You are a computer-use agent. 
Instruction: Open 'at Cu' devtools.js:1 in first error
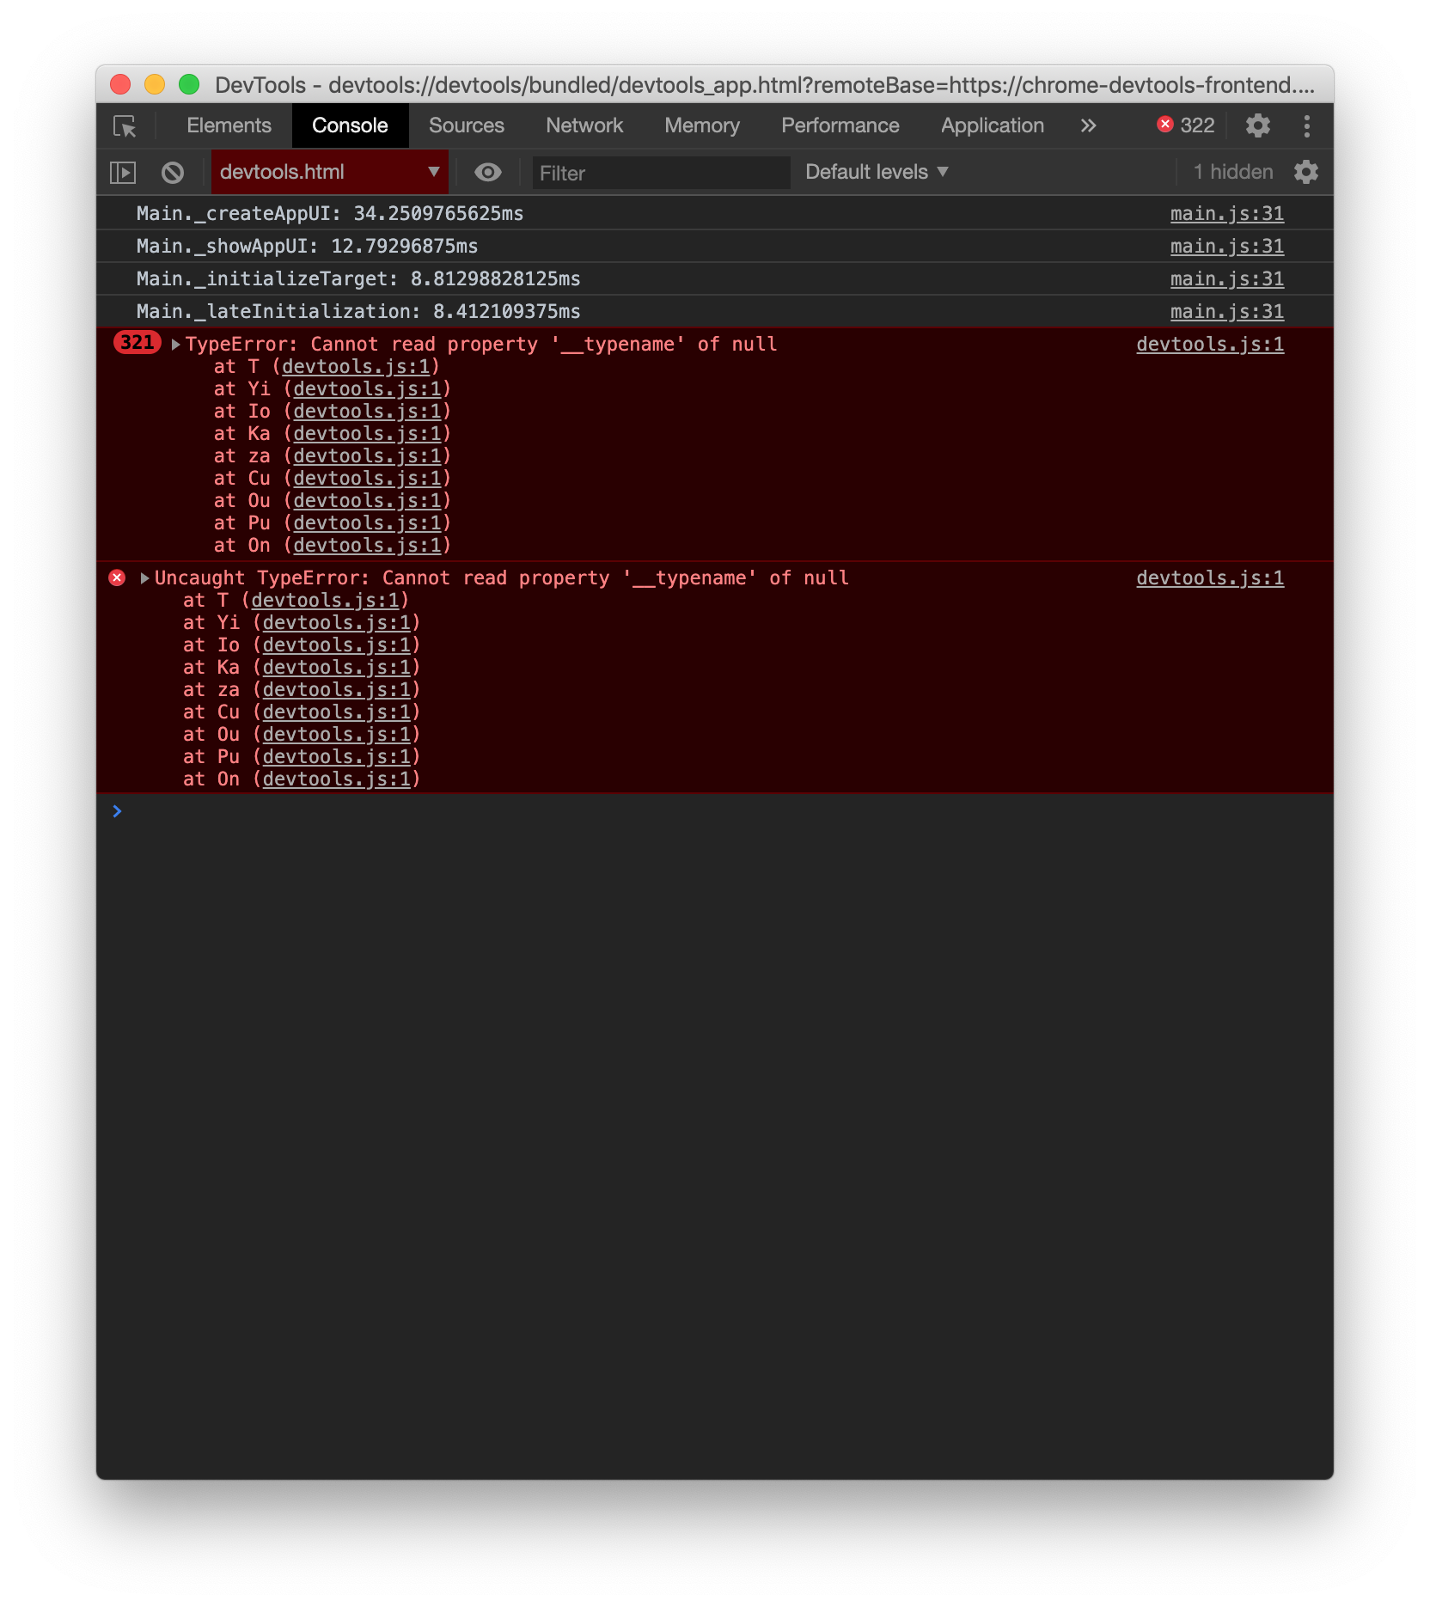pos(367,479)
